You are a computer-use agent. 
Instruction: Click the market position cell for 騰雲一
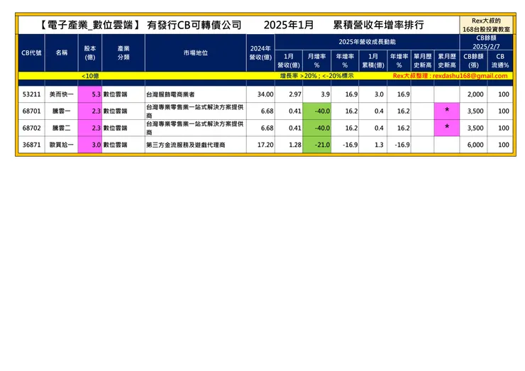[x=196, y=111]
